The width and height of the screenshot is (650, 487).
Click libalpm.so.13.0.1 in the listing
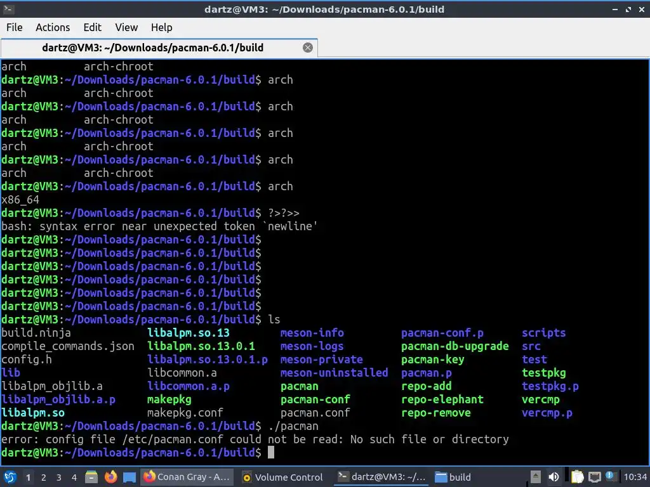tap(201, 346)
